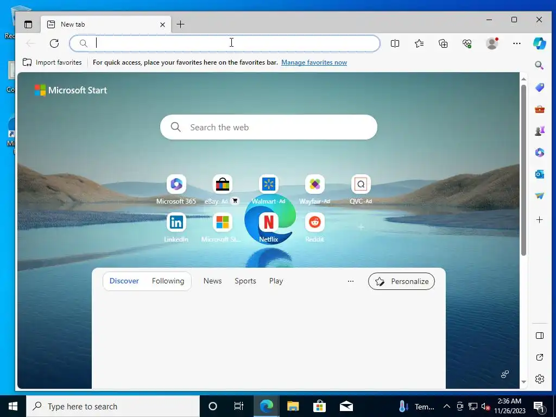Open sidebar Drop paper plane icon
This screenshot has width=556, height=417.
[539, 195]
